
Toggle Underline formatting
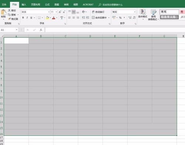pyautogui.click(x=31, y=18)
